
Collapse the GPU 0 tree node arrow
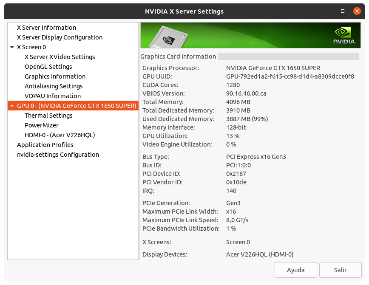pos(12,106)
